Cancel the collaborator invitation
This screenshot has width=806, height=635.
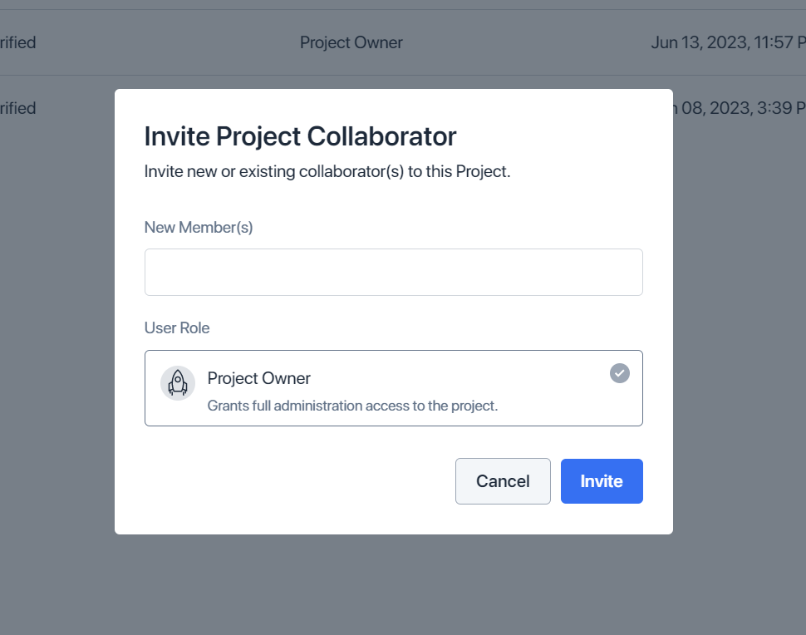503,481
